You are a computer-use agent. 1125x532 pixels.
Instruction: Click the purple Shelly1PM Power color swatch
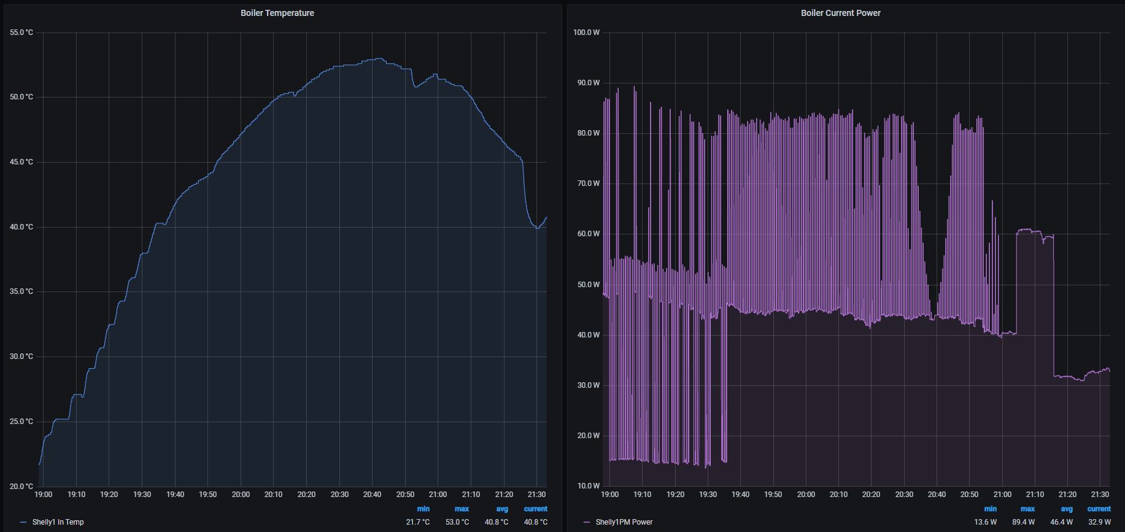[587, 522]
